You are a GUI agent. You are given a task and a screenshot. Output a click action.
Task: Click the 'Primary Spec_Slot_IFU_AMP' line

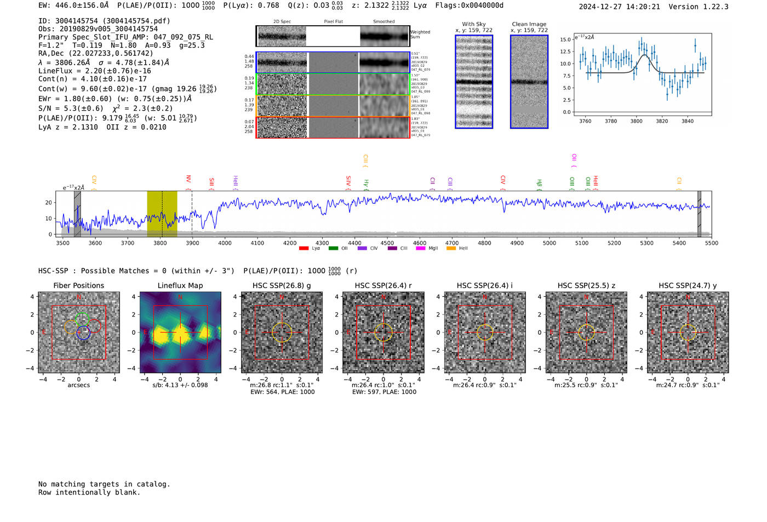coord(126,37)
